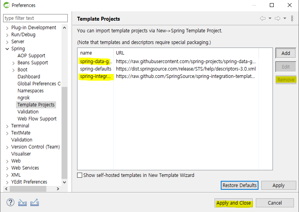Click the raw.github.com SpringSource URL cell
Viewport: 299px width, 212px height.
tap(186, 76)
